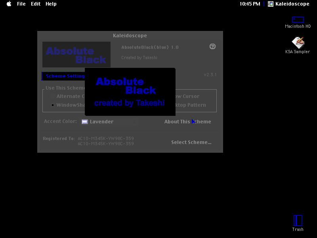Click the AbsoluteBlack(blue) 1.0 scheme name
Viewport: 317px width, 238px height.
click(150, 47)
